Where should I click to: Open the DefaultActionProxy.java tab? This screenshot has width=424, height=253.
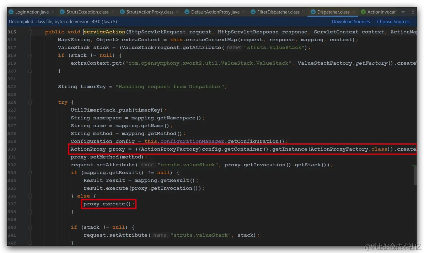[x=215, y=12]
